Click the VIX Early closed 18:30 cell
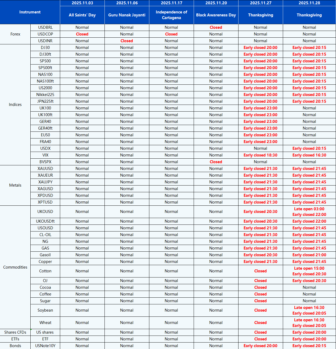Viewport: 336px width, 349px height. [x=260, y=155]
